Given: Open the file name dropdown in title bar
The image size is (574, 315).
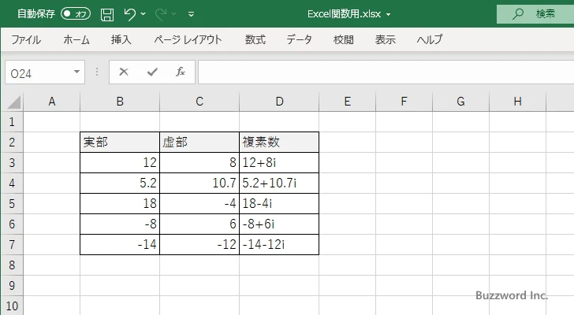Looking at the screenshot, I should [389, 14].
